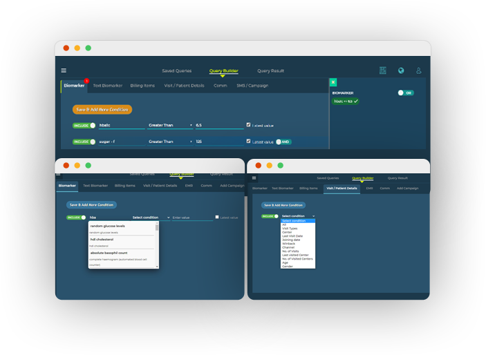486x355 pixels.
Task: Open user profile icon in top window
Action: (419, 70)
